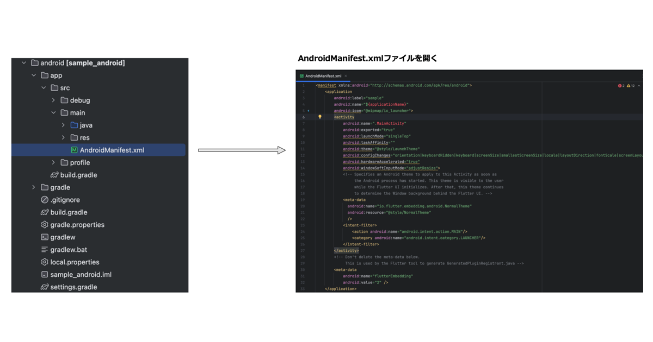This screenshot has width=653, height=342.
Task: Click line number 6 in the editor gutter
Action: tap(304, 117)
